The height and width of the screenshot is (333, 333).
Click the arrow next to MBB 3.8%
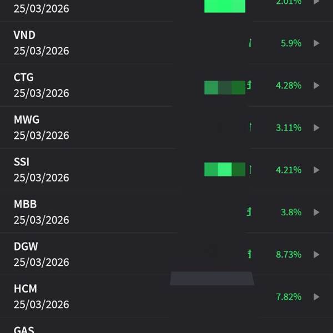point(316,212)
